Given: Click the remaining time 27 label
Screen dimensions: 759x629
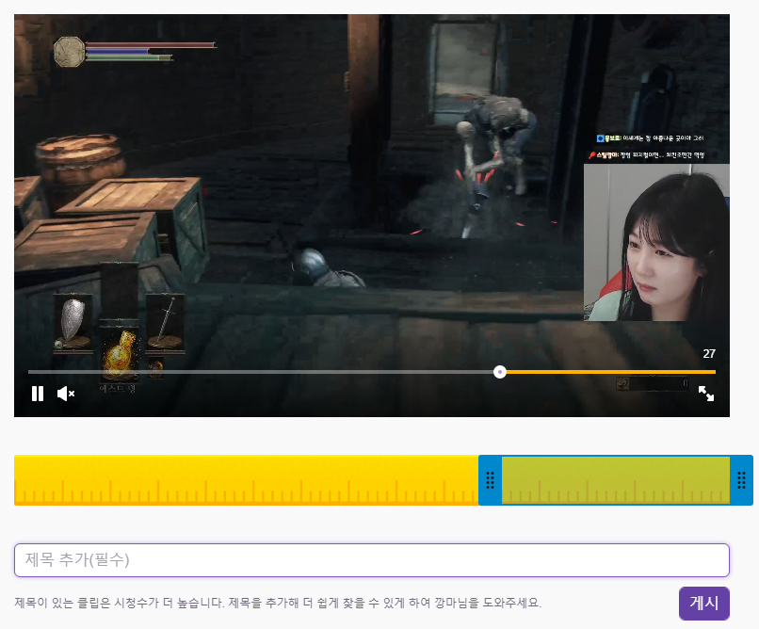Looking at the screenshot, I should [709, 354].
